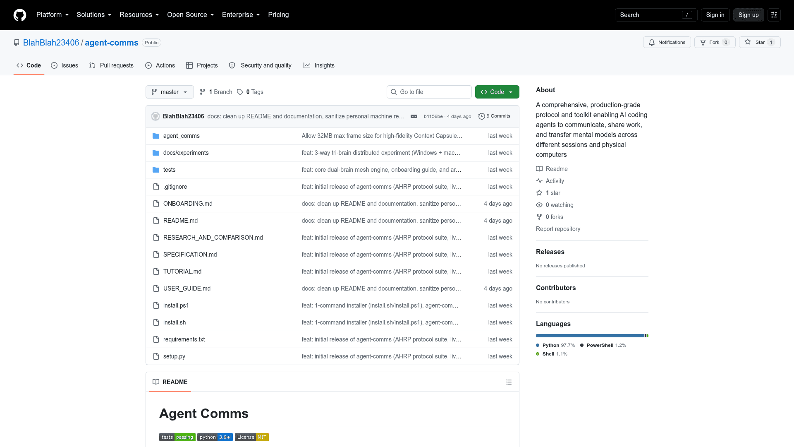Open commit hash b1156be
This screenshot has height=447, width=794.
[433, 116]
